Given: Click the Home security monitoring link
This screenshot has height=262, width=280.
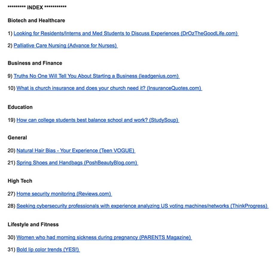Looking at the screenshot, I should 64,194.
